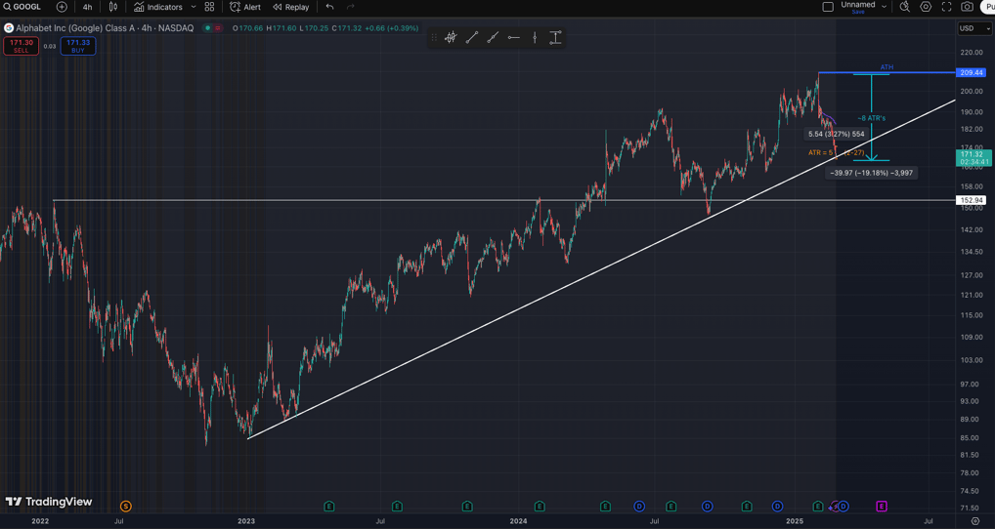Viewport: 995px width, 529px height.
Task: Start Replay mode
Action: (290, 7)
